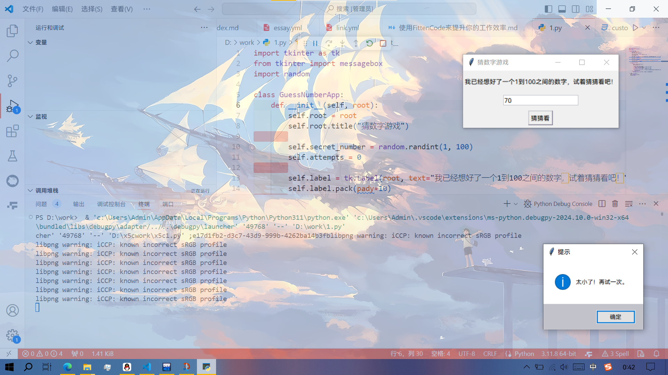The height and width of the screenshot is (375, 668).
Task: Open the Search view in activity bar
Action: (13, 56)
